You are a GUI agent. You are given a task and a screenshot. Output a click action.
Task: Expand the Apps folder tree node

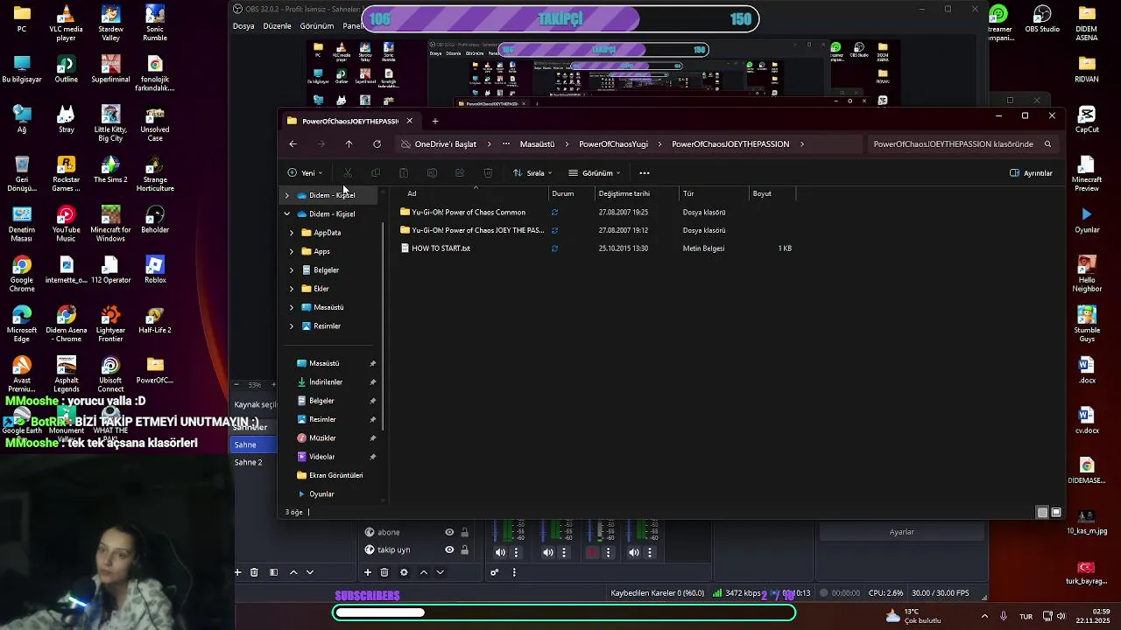click(292, 251)
